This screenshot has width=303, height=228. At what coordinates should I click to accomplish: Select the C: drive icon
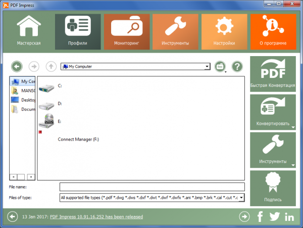(x=46, y=88)
